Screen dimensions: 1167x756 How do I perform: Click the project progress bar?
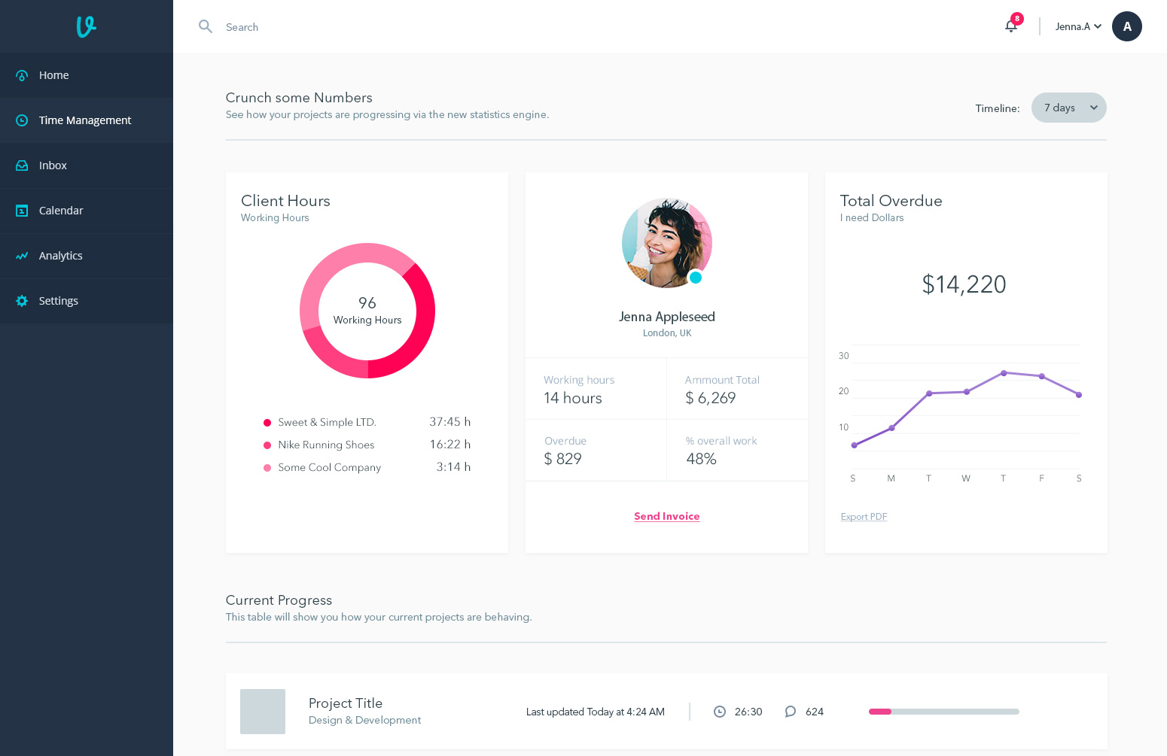(943, 712)
